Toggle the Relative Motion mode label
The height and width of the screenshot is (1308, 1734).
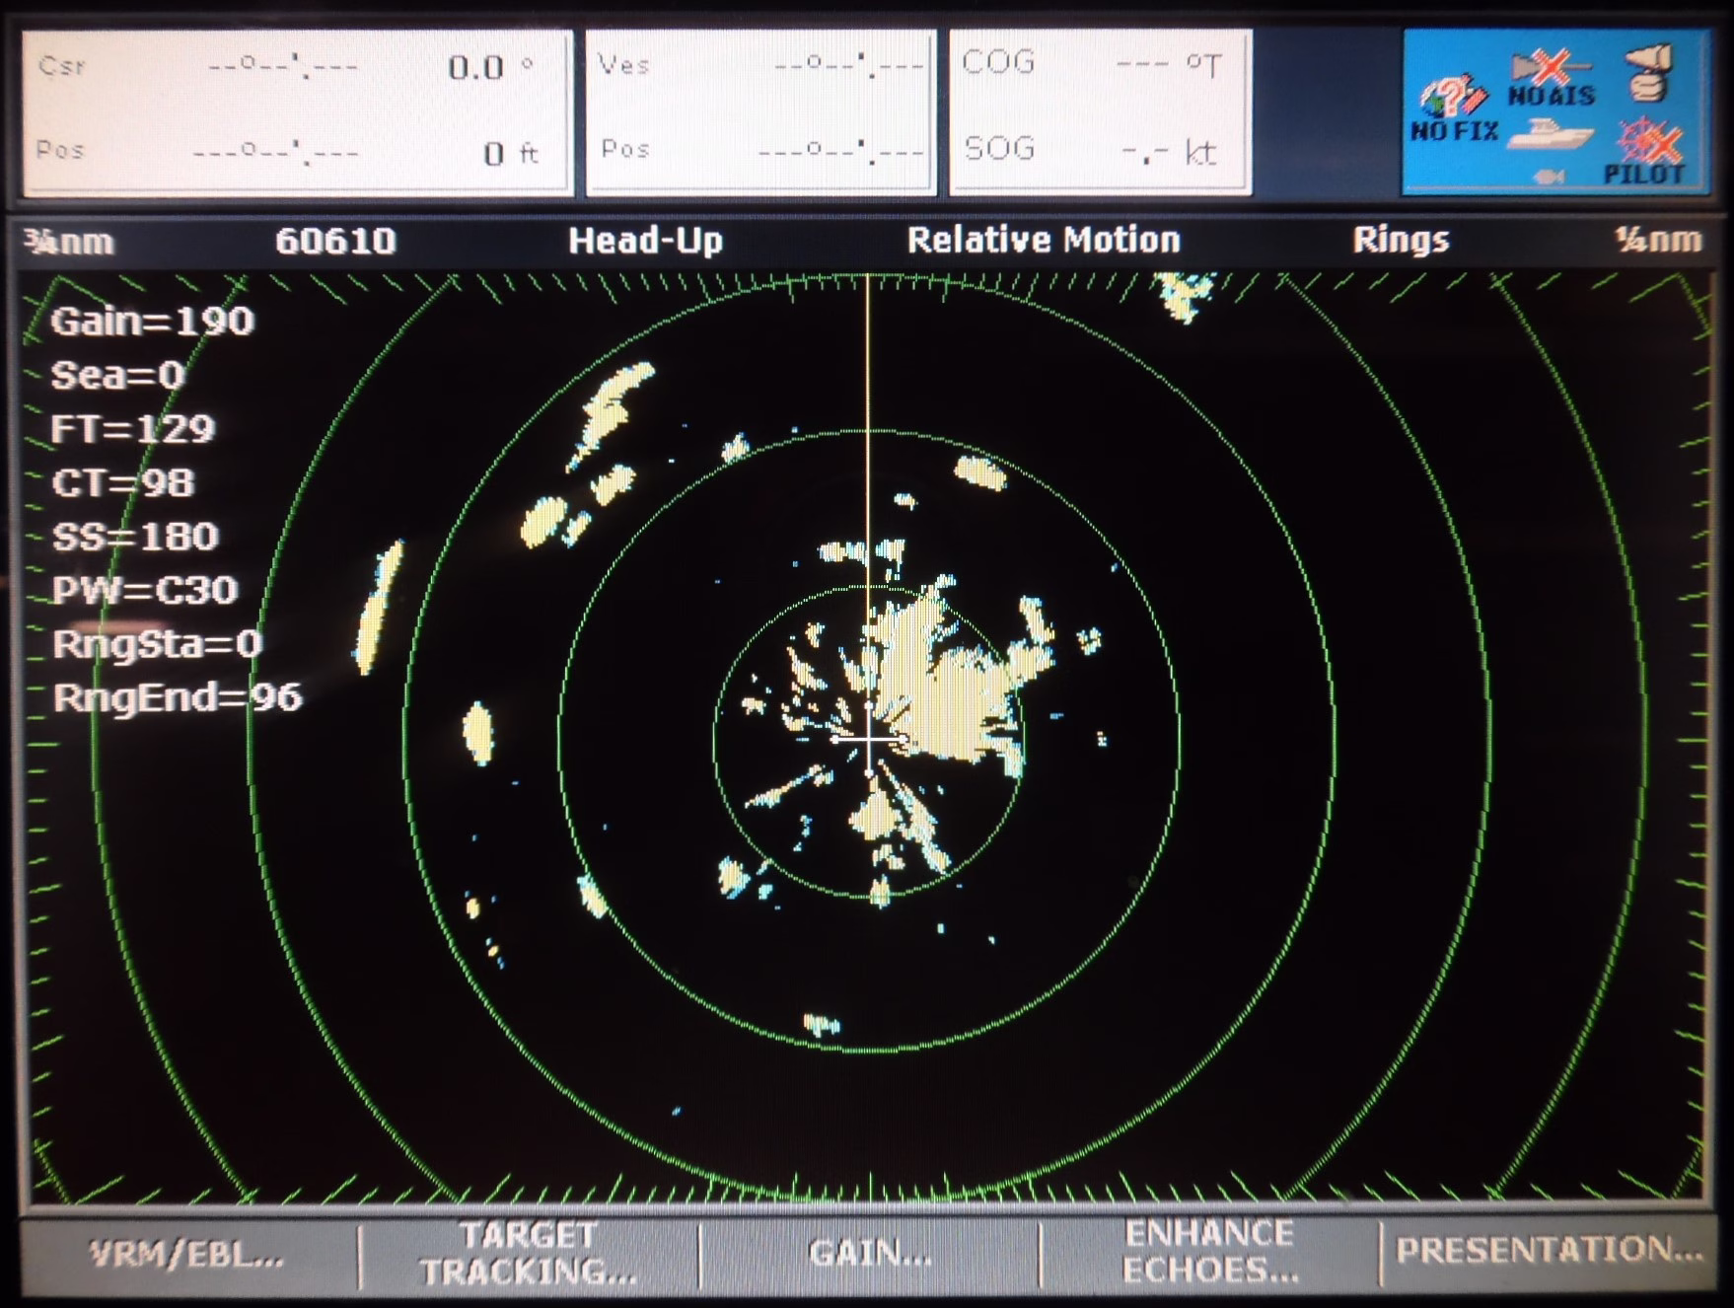(x=1043, y=240)
